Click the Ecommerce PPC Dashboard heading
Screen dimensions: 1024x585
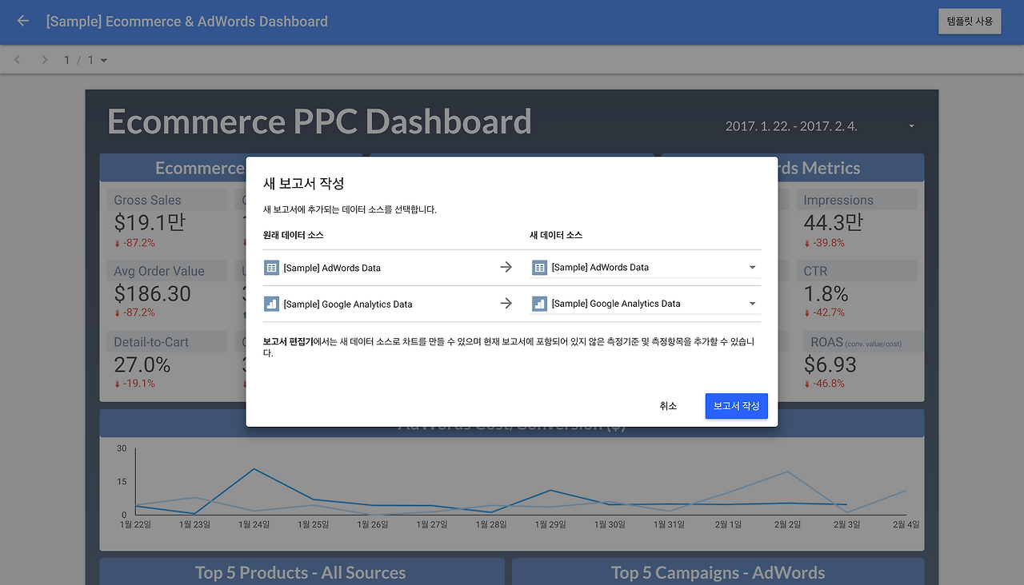pyautogui.click(x=319, y=121)
